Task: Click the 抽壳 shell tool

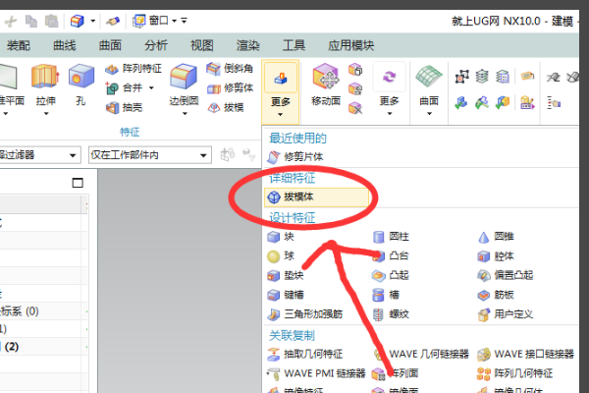Action: pyautogui.click(x=125, y=107)
